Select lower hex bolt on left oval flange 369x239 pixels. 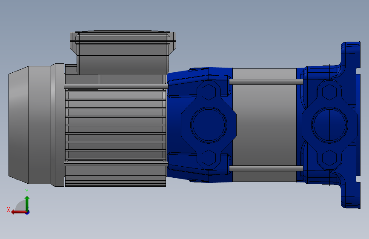click(209, 158)
